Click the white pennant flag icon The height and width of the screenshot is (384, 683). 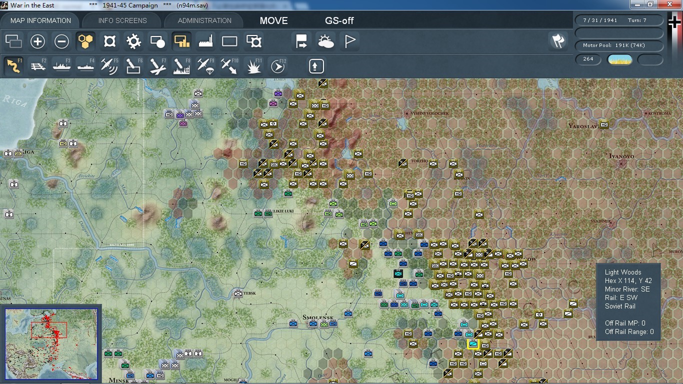349,41
